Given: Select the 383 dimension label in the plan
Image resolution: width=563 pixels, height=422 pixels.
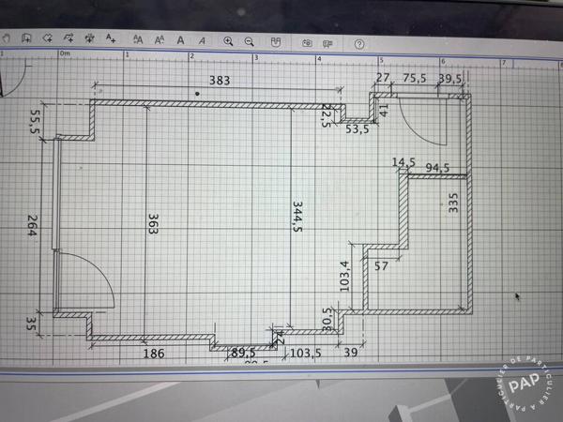Looking at the screenshot, I should point(220,82).
